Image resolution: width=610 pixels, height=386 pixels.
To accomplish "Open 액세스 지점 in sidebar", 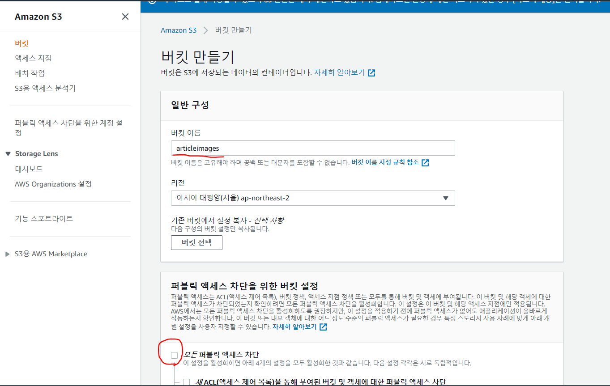I will pyautogui.click(x=33, y=58).
